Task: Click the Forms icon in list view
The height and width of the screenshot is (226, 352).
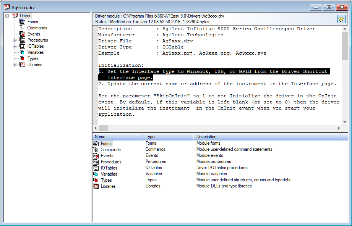Action: point(96,144)
